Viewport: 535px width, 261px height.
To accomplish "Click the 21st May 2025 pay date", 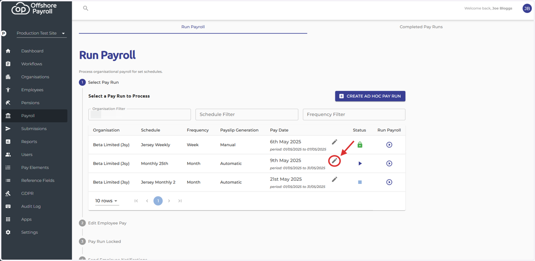I will pos(286,179).
